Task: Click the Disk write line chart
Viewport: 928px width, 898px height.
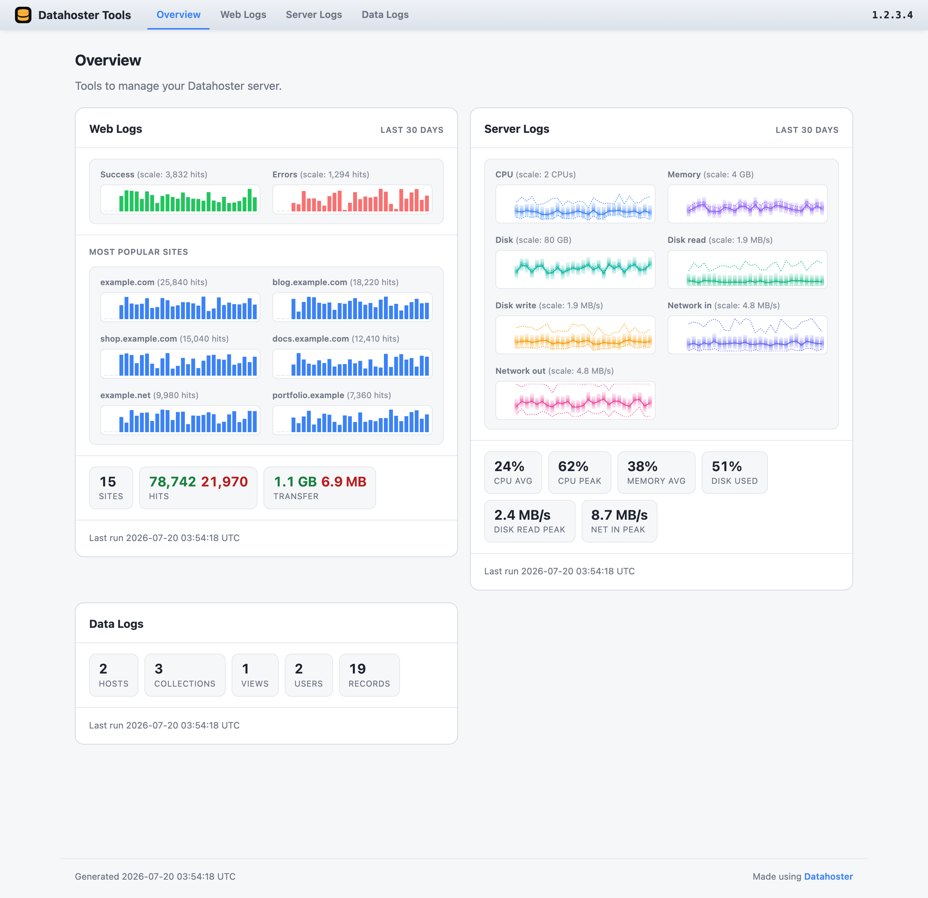Action: [575, 335]
